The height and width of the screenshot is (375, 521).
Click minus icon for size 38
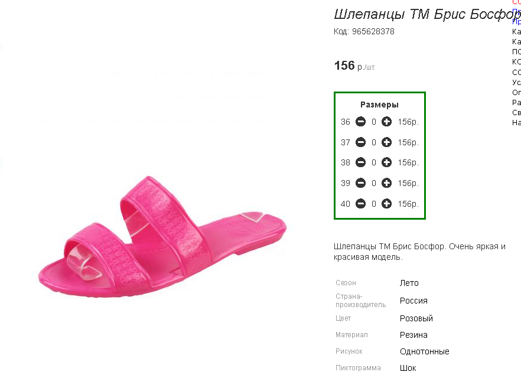360,162
